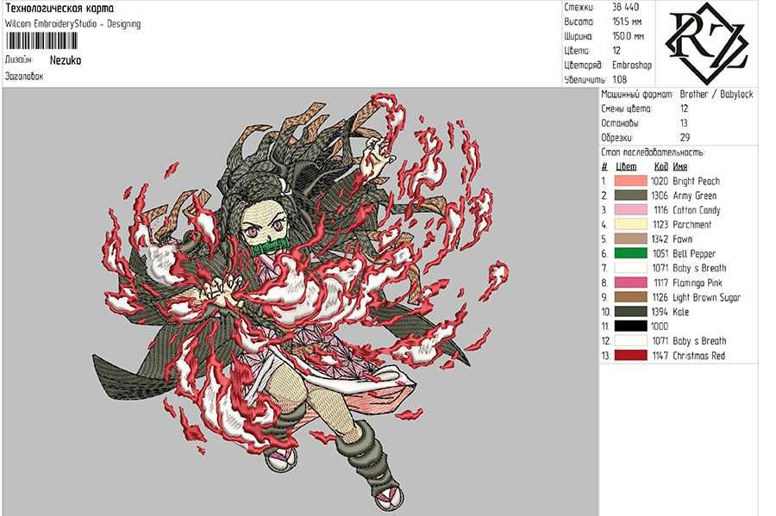This screenshot has height=516, width=776.
Task: Click thread code '1147'
Action: (x=660, y=356)
